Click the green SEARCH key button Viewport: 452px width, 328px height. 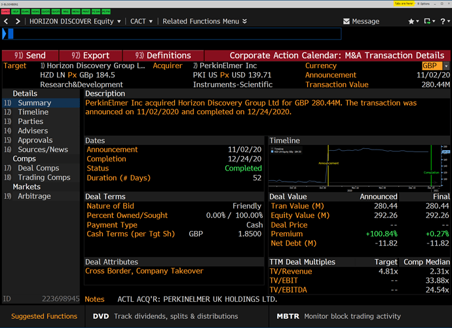pyautogui.click(x=26, y=12)
